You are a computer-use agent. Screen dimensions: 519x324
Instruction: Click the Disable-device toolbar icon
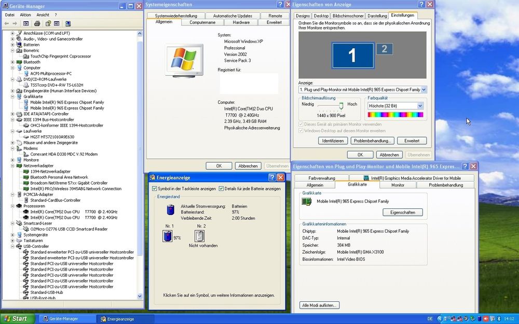pyautogui.click(x=68, y=23)
